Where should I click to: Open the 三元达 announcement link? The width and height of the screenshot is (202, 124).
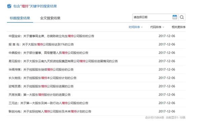[48, 103]
